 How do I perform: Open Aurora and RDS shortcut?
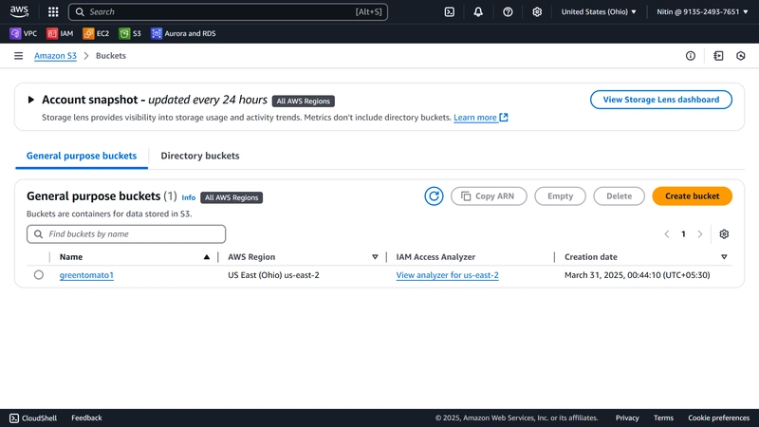click(183, 33)
